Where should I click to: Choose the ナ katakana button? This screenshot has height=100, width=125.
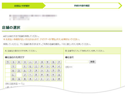pos(36,62)
